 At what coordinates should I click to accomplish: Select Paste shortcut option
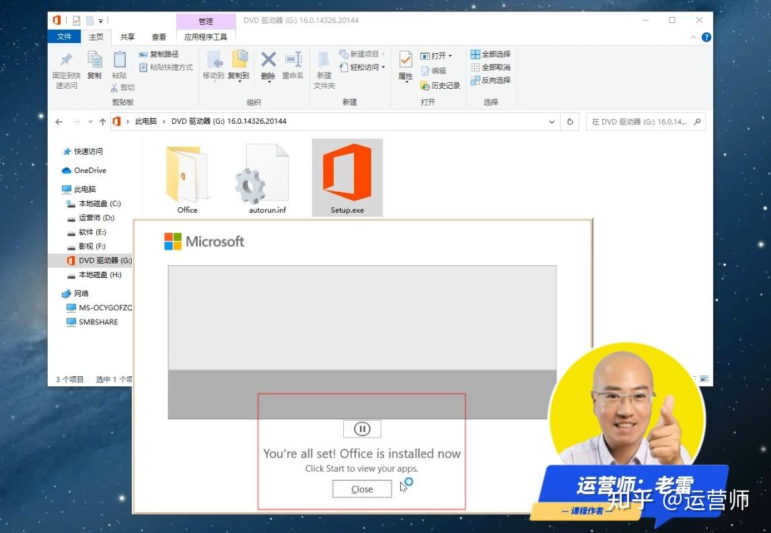166,67
